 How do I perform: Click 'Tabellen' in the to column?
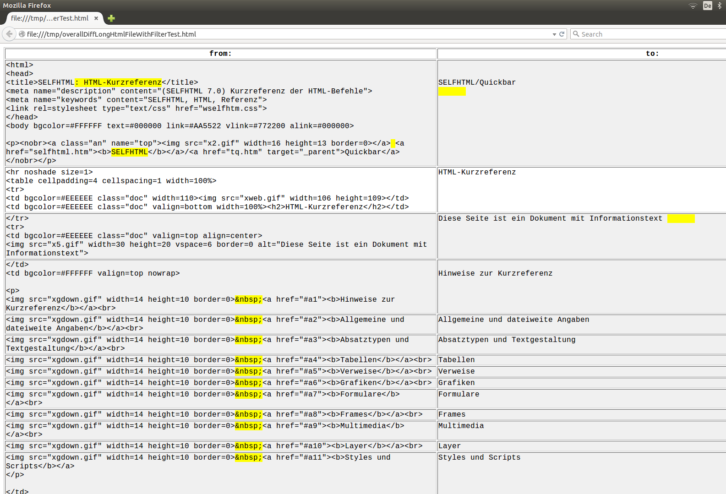click(x=456, y=360)
